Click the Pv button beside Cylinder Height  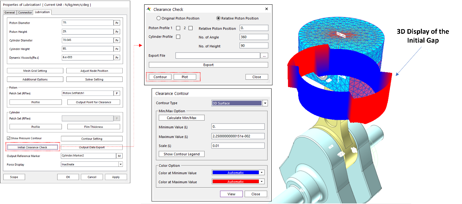(x=117, y=49)
